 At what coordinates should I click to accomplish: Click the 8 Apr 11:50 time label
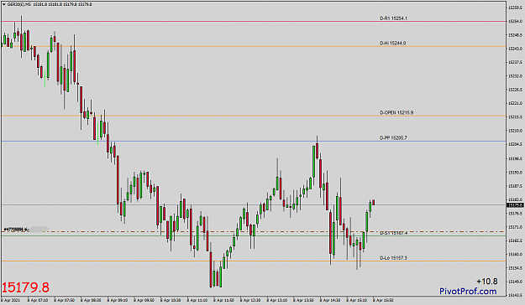click(x=223, y=300)
